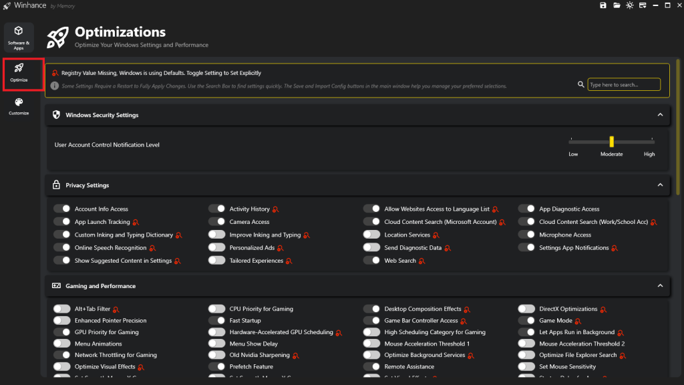684x385 pixels.
Task: Click registry-missing icon beside Old Nvidia Sharpening
Action: click(295, 356)
